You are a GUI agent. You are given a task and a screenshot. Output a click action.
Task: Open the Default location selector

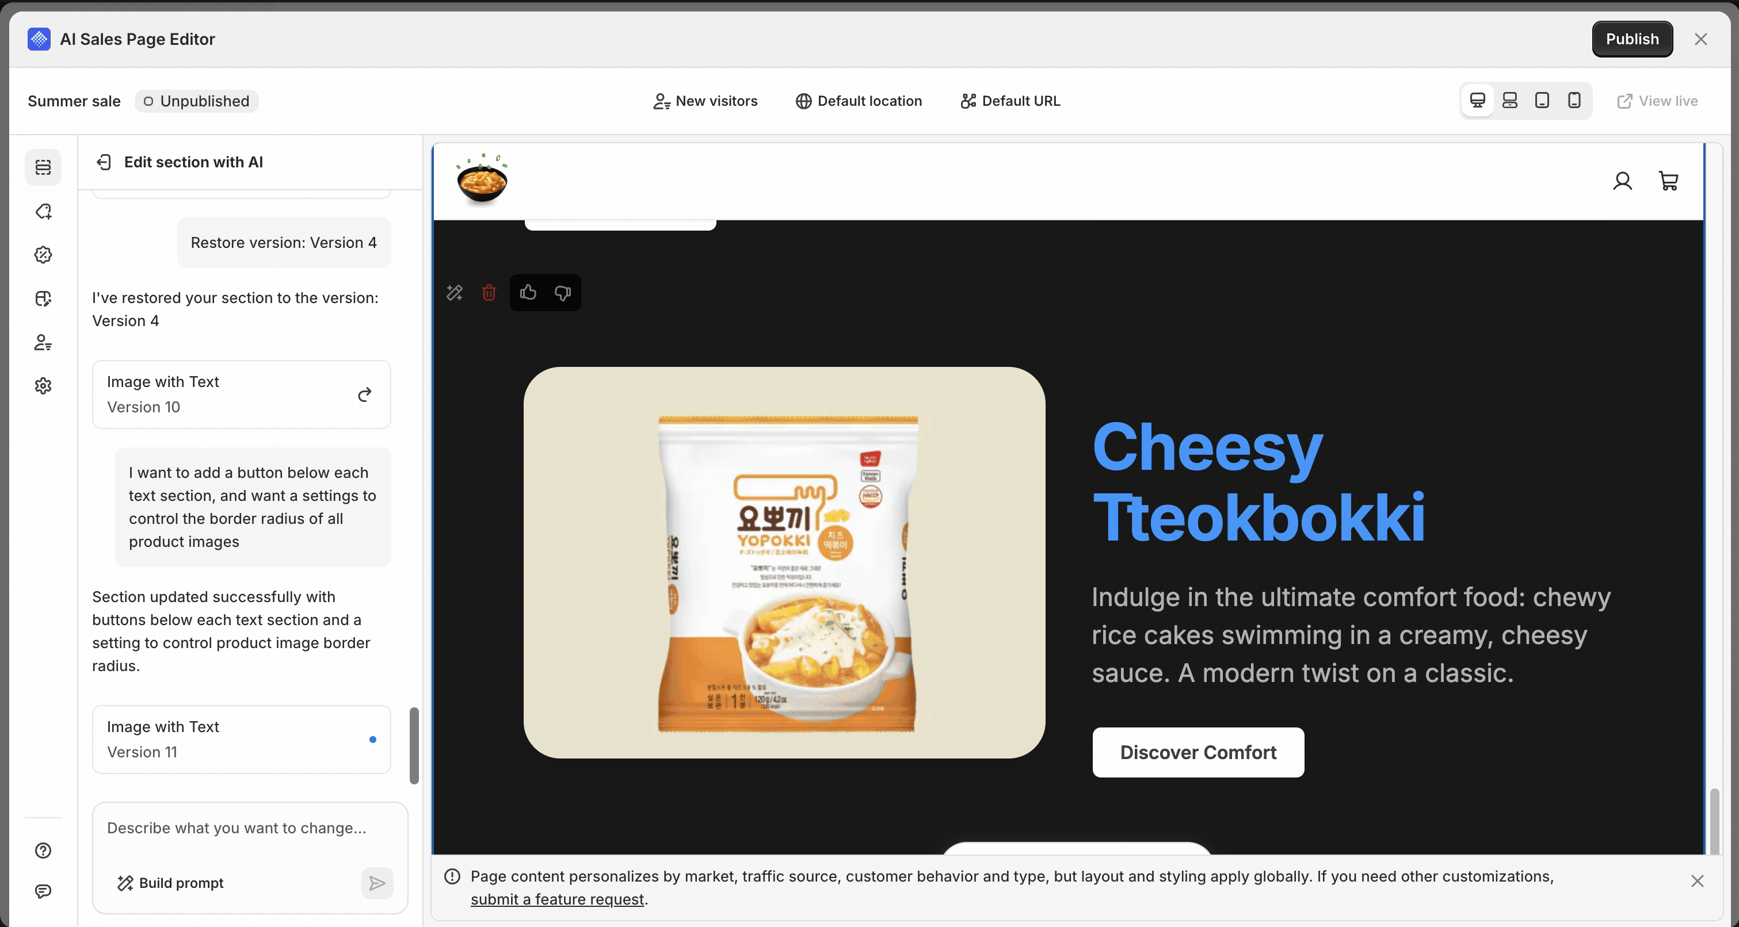(859, 101)
